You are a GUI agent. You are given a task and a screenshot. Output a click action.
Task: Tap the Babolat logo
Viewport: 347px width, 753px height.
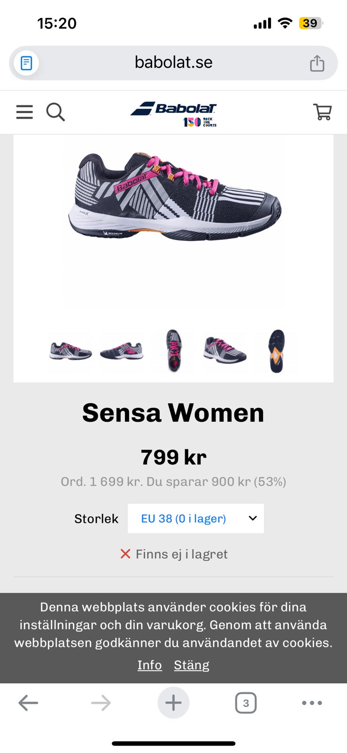coord(174,113)
